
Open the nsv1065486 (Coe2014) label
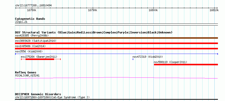click(x=30, y=46)
